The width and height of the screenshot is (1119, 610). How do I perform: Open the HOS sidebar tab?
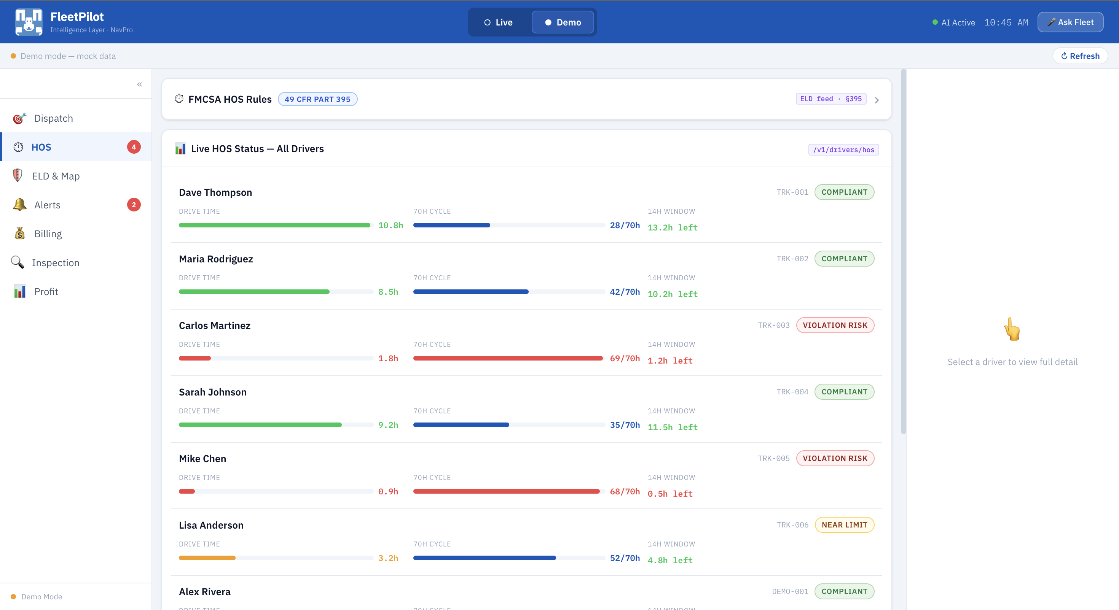point(41,147)
